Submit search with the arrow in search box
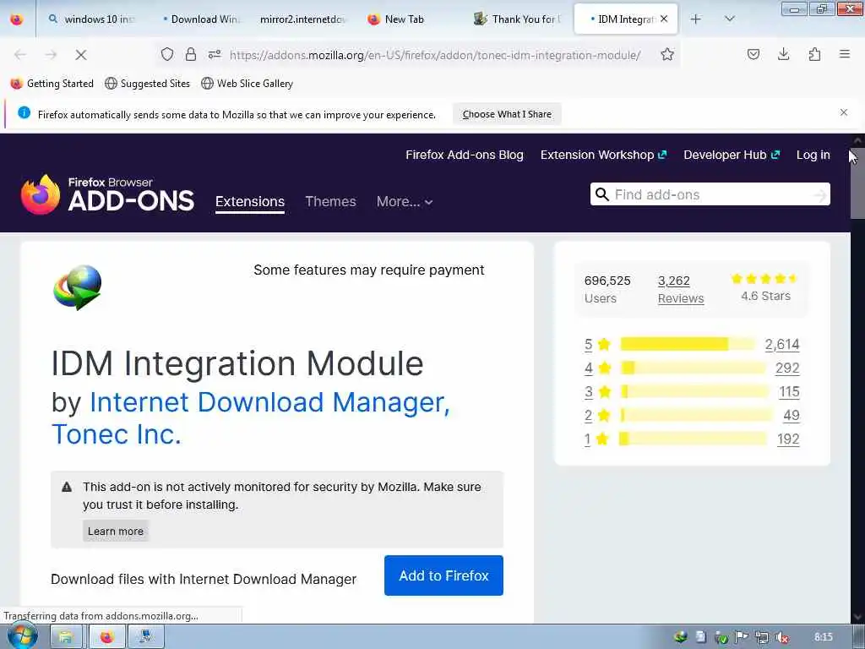The width and height of the screenshot is (865, 649). [x=820, y=195]
